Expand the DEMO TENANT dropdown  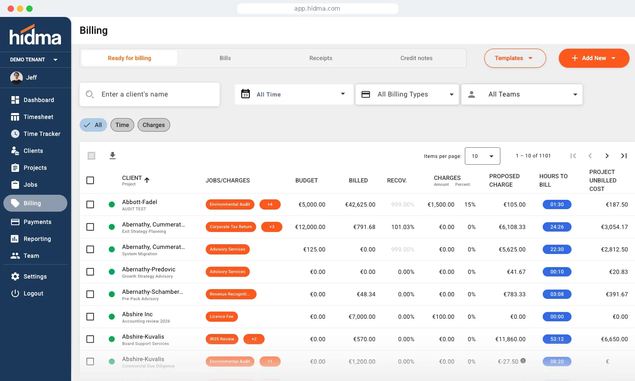click(x=35, y=60)
